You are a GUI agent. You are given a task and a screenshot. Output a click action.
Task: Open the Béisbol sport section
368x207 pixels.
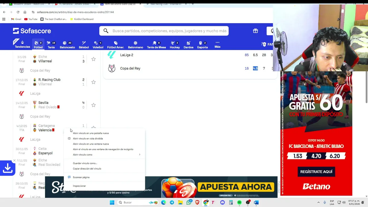[x=84, y=44]
